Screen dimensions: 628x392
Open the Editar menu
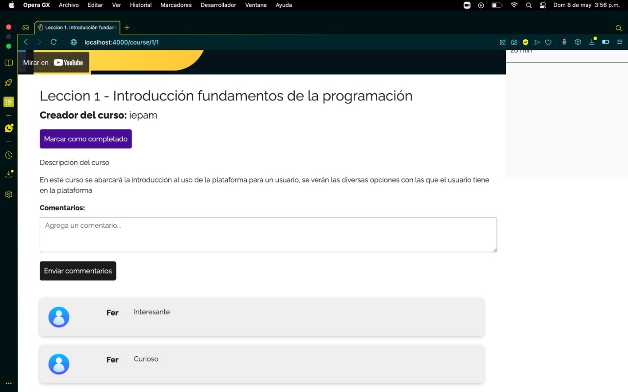[95, 5]
